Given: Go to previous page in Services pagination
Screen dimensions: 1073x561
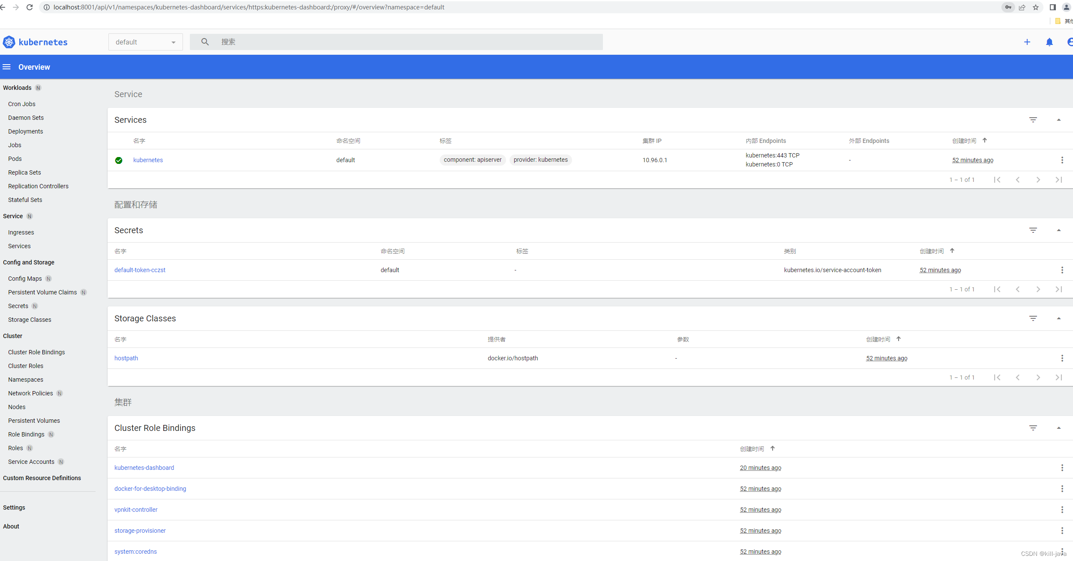Looking at the screenshot, I should tap(1018, 180).
